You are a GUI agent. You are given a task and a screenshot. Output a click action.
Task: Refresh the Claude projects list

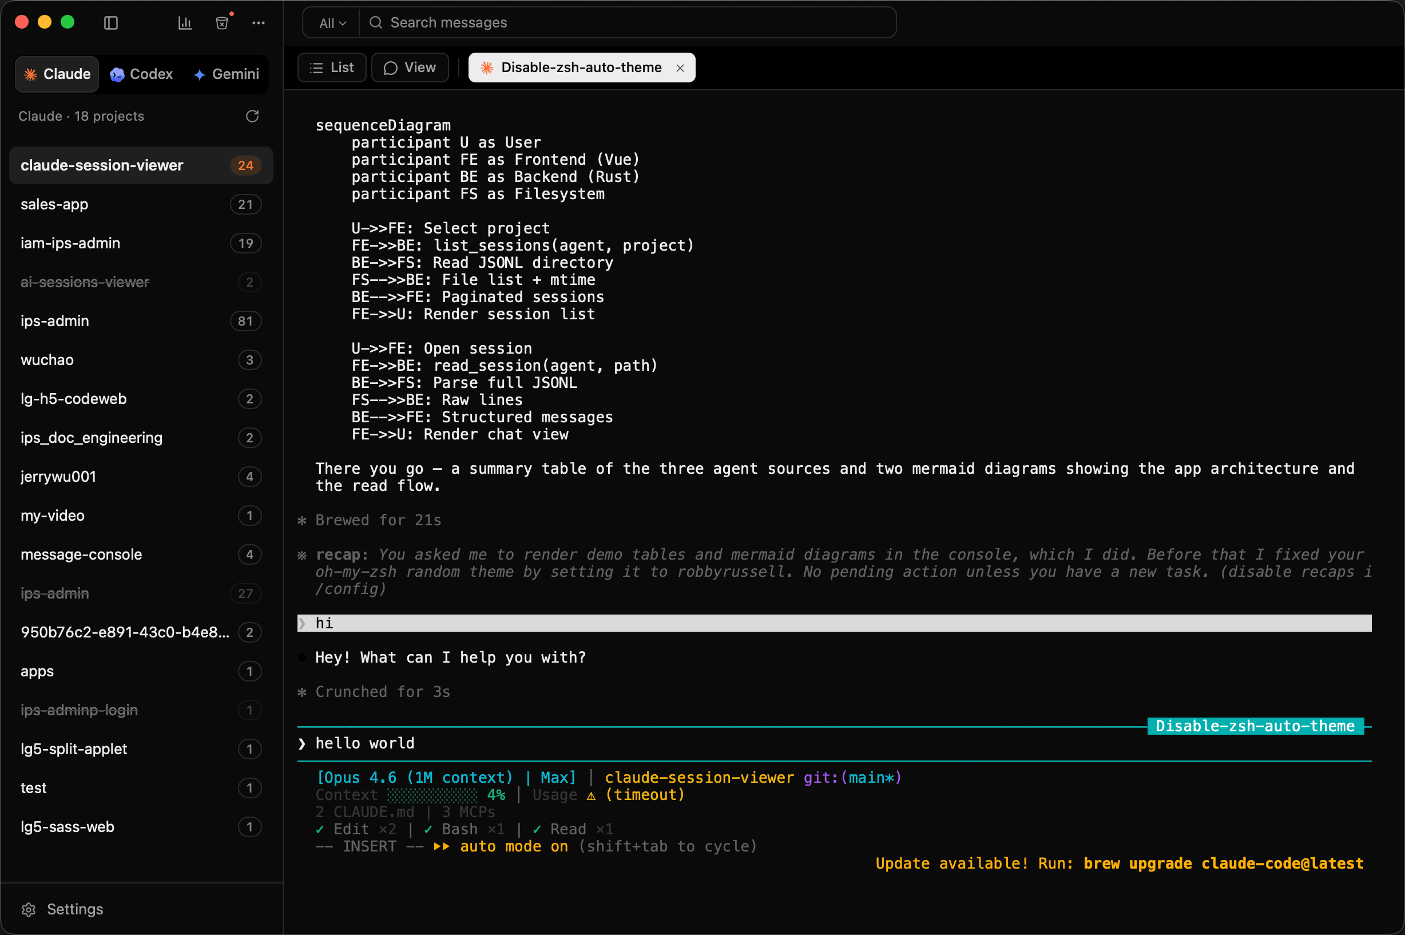252,116
